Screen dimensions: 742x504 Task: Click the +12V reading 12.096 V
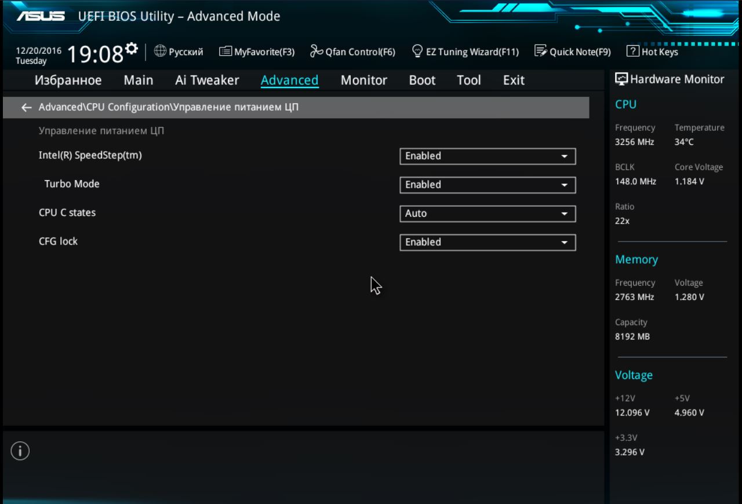632,413
